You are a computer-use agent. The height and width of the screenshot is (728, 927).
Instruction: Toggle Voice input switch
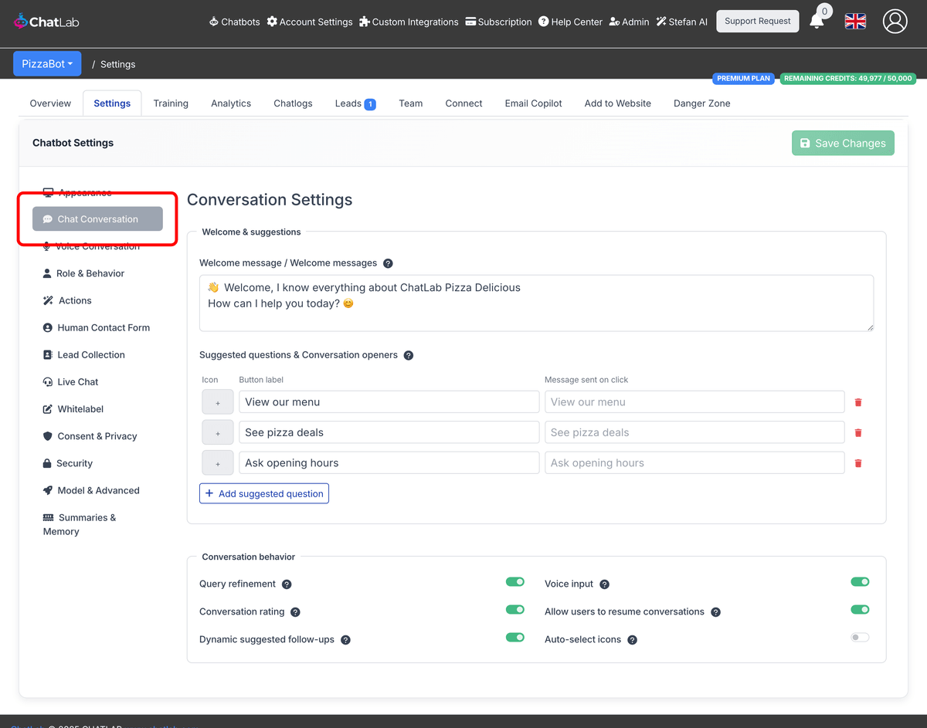coord(860,582)
